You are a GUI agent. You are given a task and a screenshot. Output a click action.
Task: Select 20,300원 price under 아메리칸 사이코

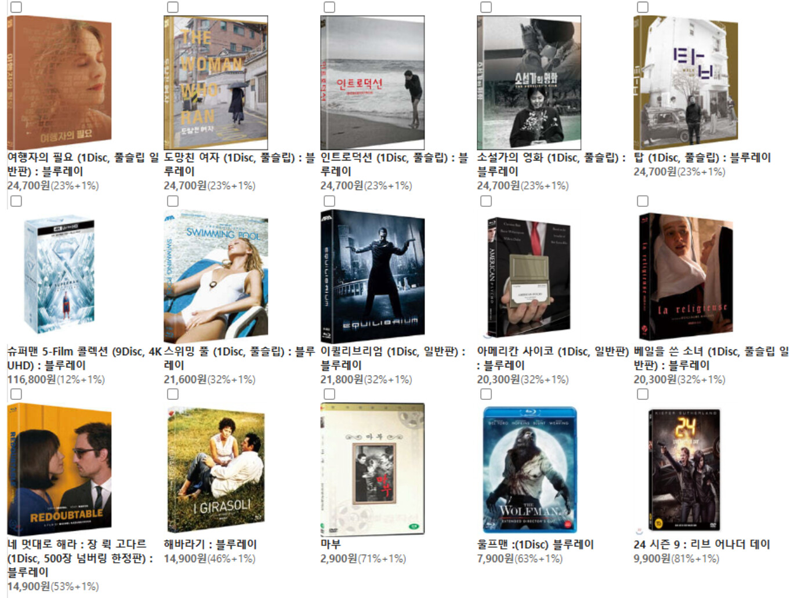[x=498, y=380]
